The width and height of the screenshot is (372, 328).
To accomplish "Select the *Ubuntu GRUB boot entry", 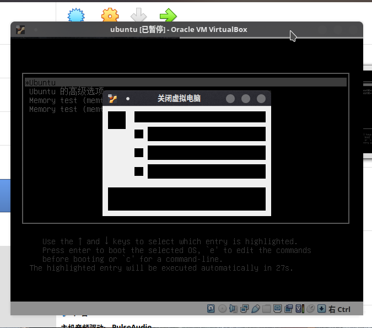I will point(186,83).
